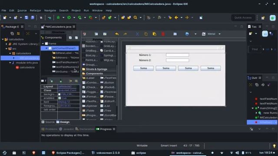This screenshot has width=278, height=156.
Task: Select JTree in the Palette
Action: (106, 110)
